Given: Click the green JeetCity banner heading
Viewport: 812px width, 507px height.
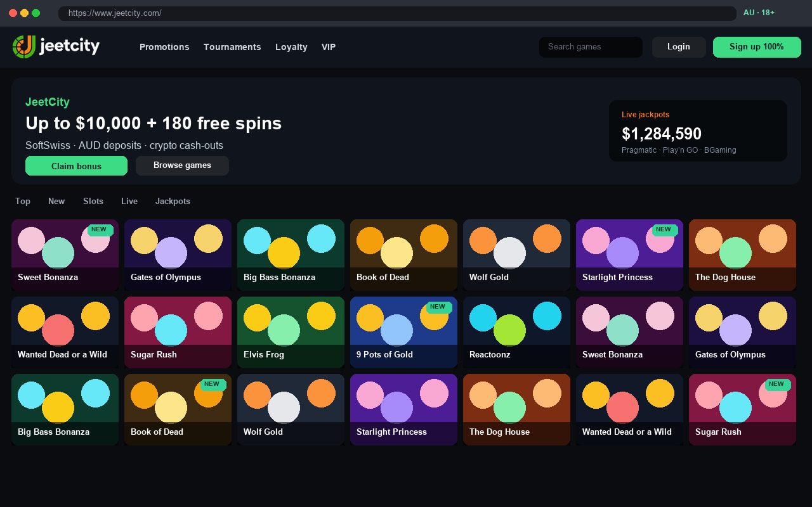Looking at the screenshot, I should pos(48,102).
